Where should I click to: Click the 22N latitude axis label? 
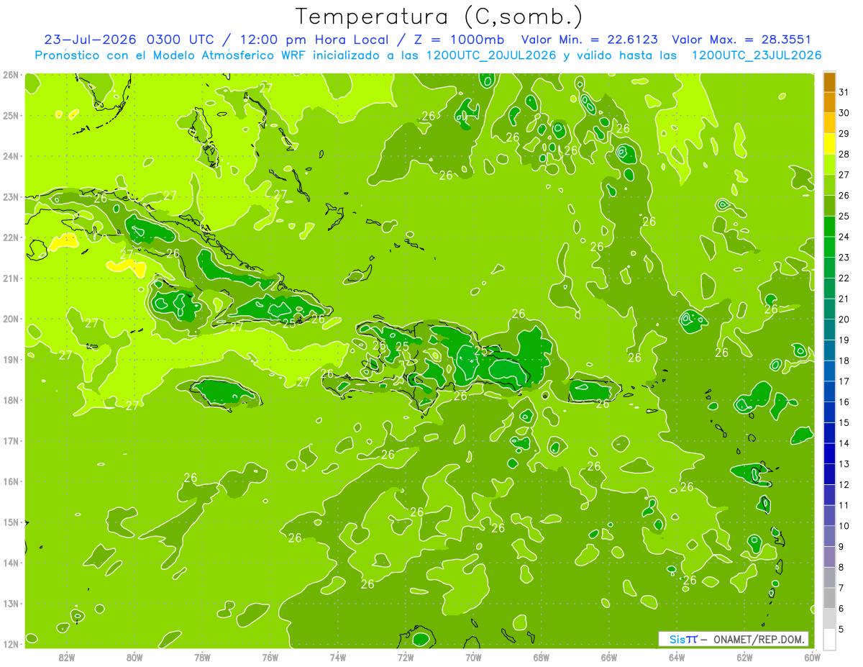pyautogui.click(x=10, y=237)
